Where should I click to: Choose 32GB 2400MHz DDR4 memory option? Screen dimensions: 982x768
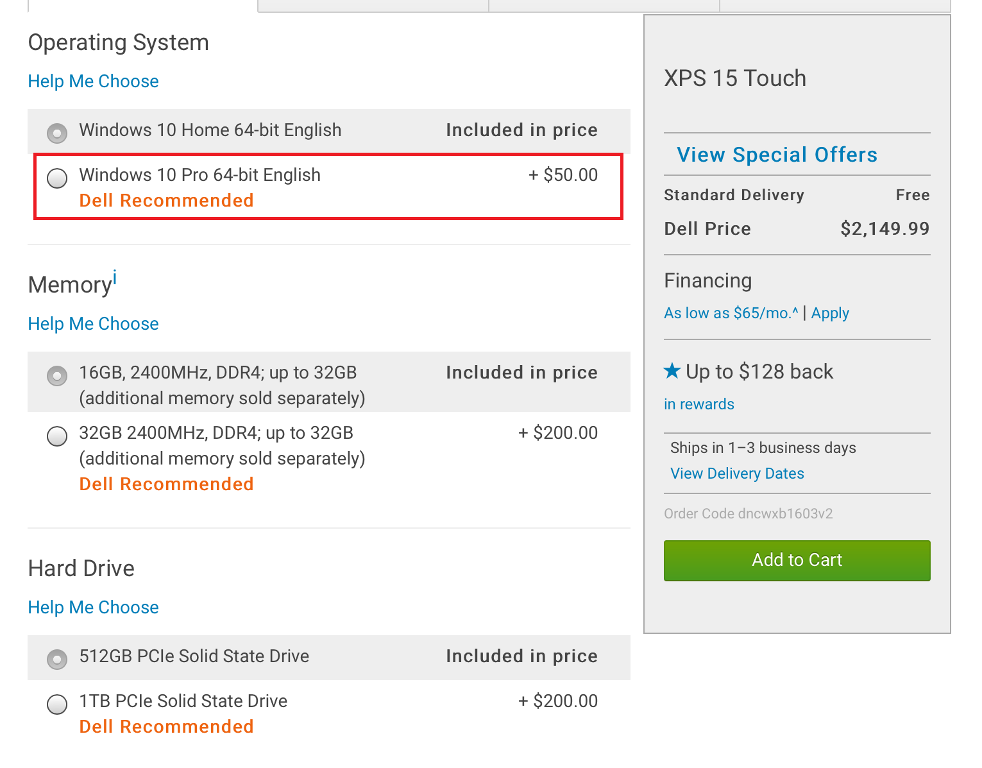click(57, 436)
